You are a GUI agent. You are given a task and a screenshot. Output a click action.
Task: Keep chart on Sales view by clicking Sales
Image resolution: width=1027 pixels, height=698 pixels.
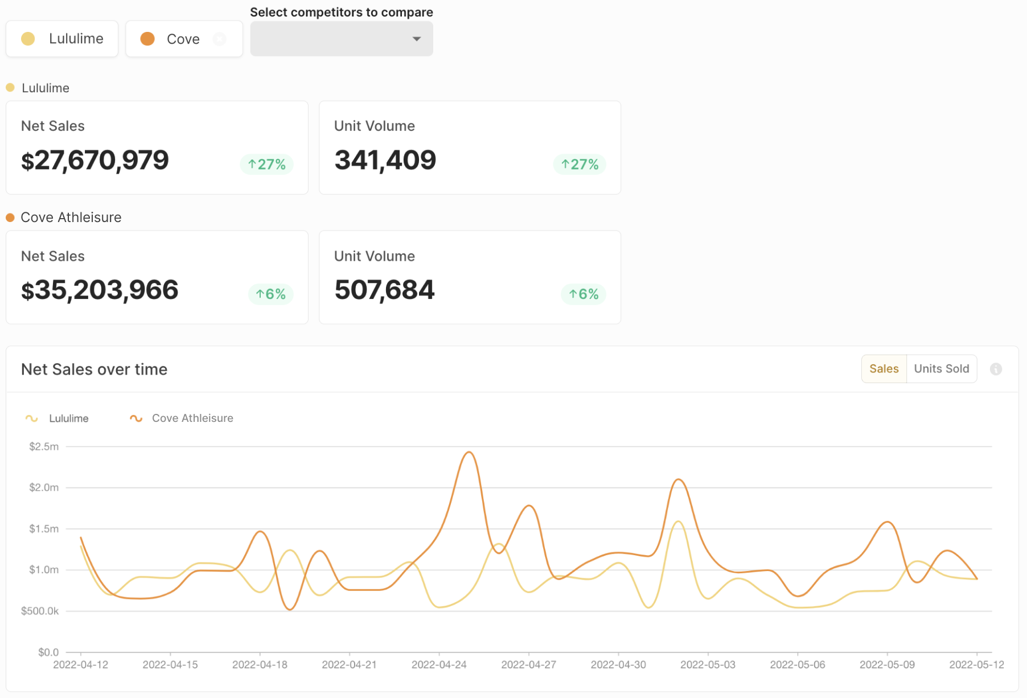(x=884, y=368)
